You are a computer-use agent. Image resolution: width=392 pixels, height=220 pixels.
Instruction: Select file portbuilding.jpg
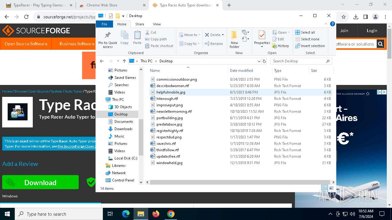170,118
